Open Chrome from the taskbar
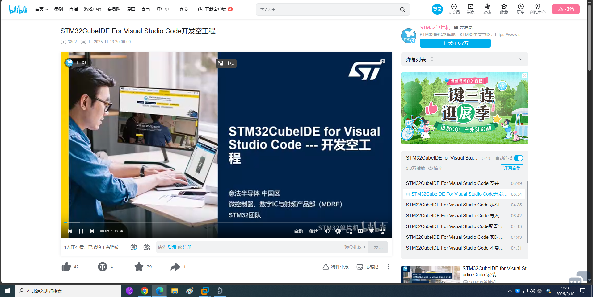Screen dimensions: 593x297 tap(145, 291)
